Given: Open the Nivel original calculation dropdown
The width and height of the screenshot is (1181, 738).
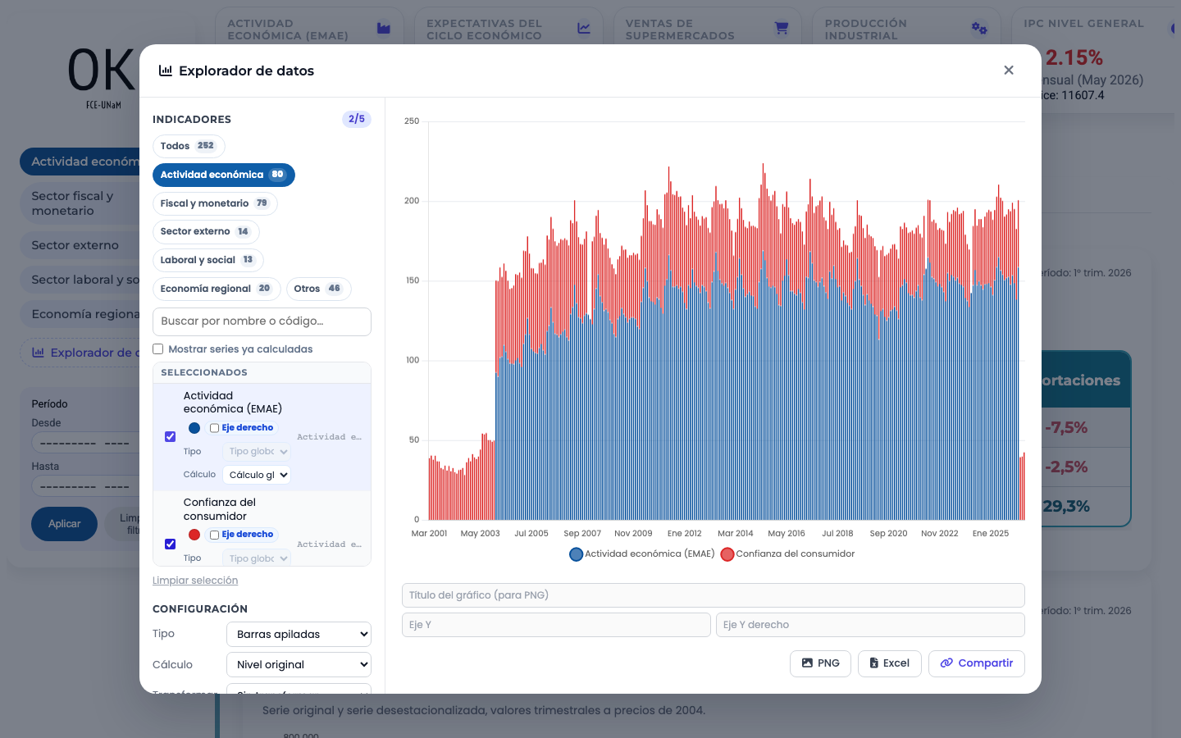Looking at the screenshot, I should pyautogui.click(x=299, y=665).
